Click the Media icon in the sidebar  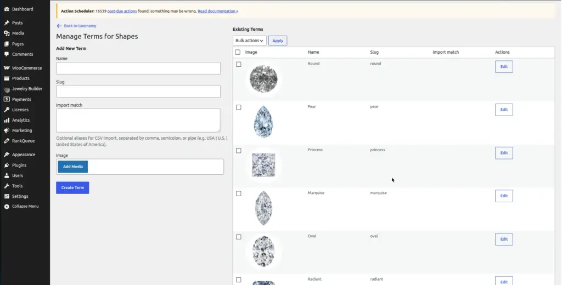coord(7,33)
